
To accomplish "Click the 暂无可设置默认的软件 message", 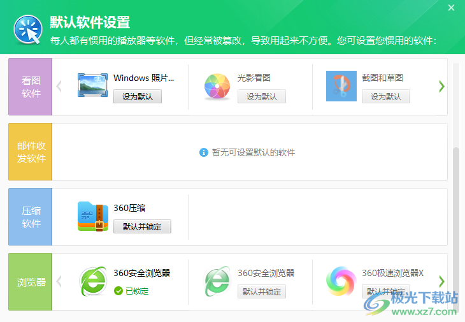I will click(x=254, y=152).
